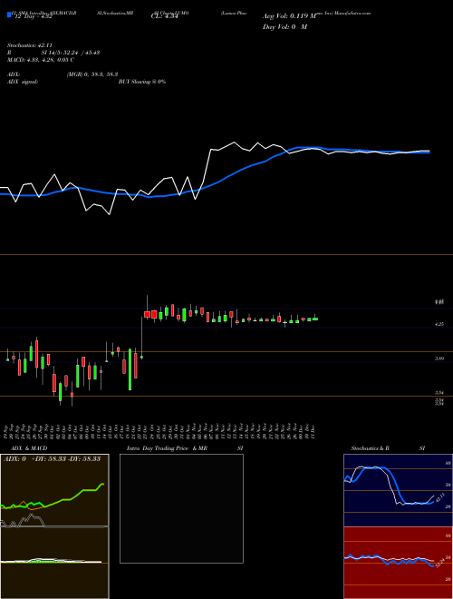Select the 'MACD: 4.33, 4.28, 0.05 C' line
Viewport: 453px width, 599px height.
(x=41, y=60)
